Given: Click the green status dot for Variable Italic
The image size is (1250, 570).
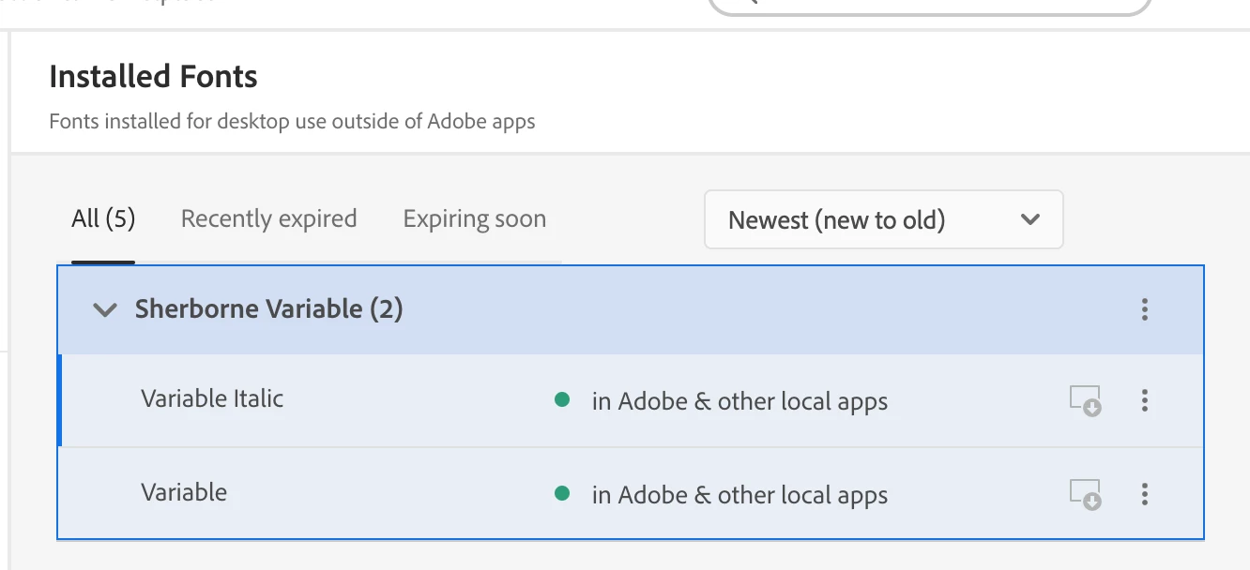Looking at the screenshot, I should point(562,400).
